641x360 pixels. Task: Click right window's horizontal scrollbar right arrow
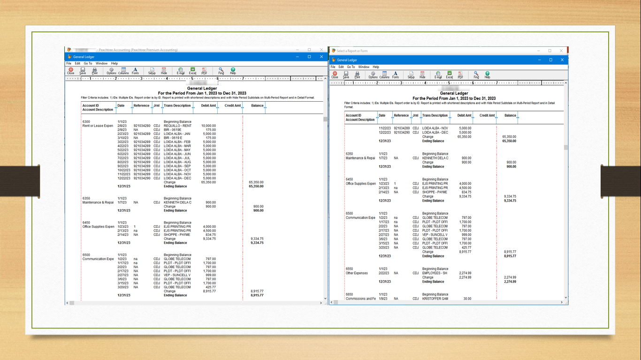coord(561,302)
